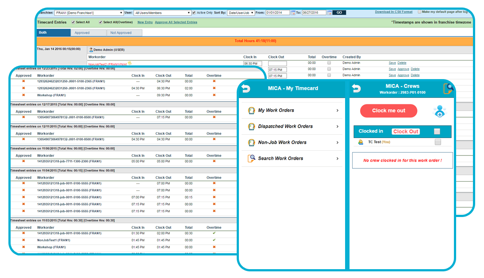Go back from MICA My Timecard screen
Viewport: 484px width, 278px height.
pyautogui.click(x=246, y=88)
